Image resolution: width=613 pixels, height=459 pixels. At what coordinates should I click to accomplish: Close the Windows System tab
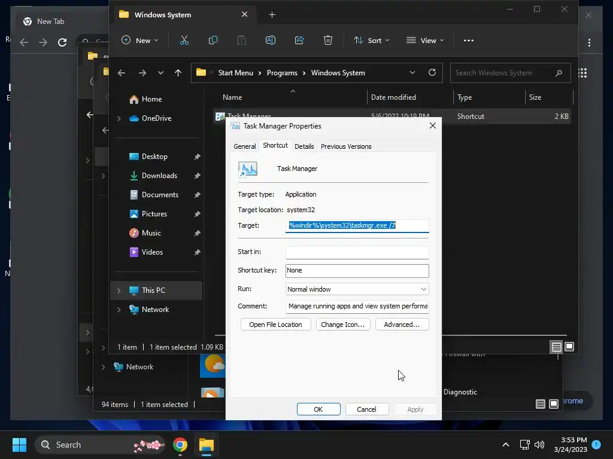(245, 14)
